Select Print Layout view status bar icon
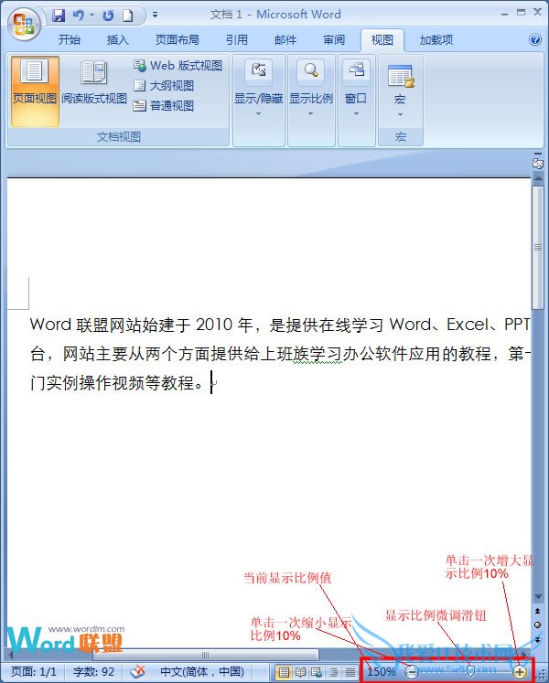 coord(284,672)
